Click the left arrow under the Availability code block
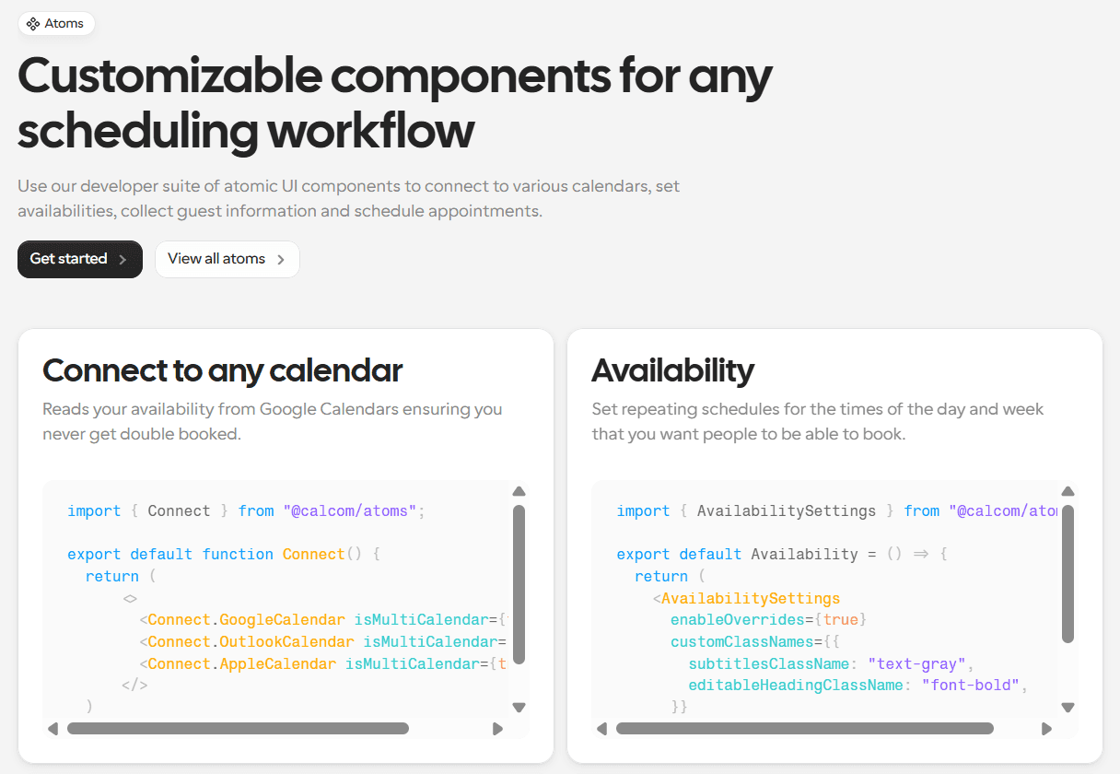 pos(601,729)
